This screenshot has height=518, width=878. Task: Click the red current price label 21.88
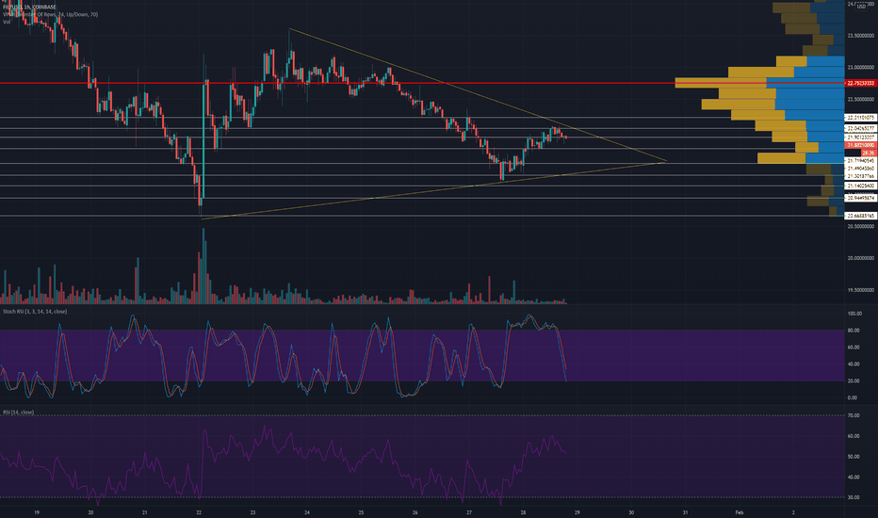click(x=861, y=145)
